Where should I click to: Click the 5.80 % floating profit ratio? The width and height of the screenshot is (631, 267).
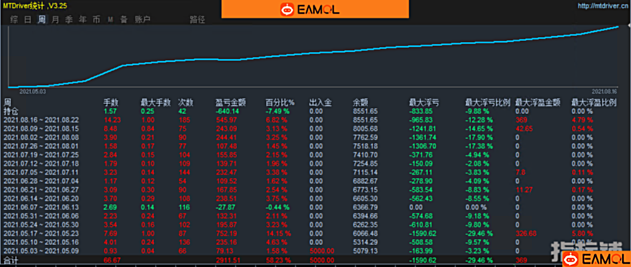click(582, 233)
